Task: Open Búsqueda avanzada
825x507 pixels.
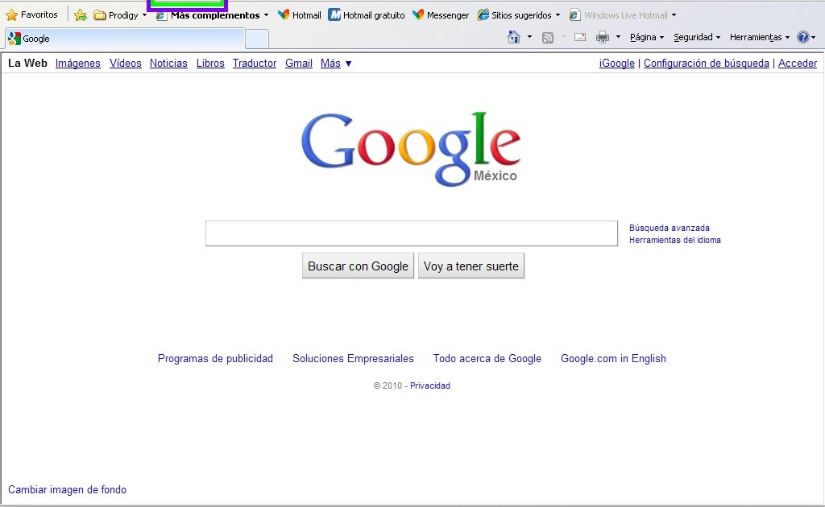Action: (670, 228)
